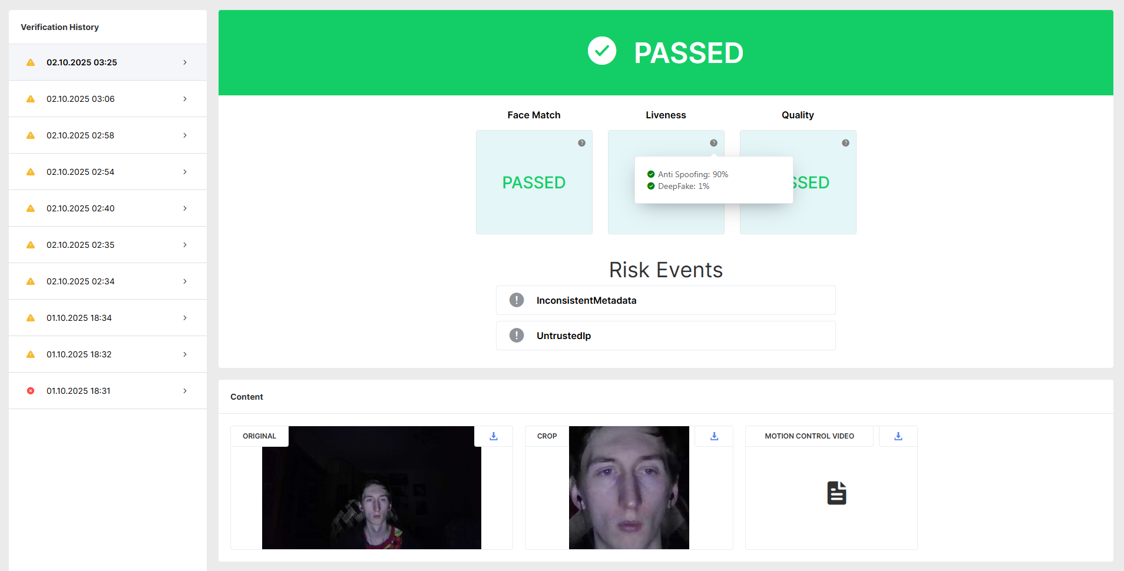This screenshot has width=1124, height=571.
Task: Open the InconsistentMetadata risk event label
Action: click(x=586, y=300)
